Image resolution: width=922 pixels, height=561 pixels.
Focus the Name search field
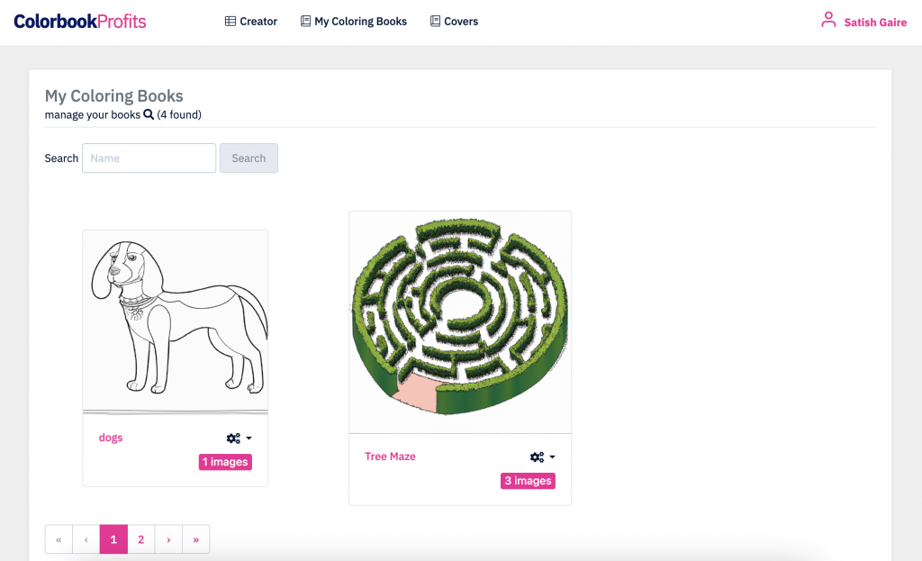(149, 158)
